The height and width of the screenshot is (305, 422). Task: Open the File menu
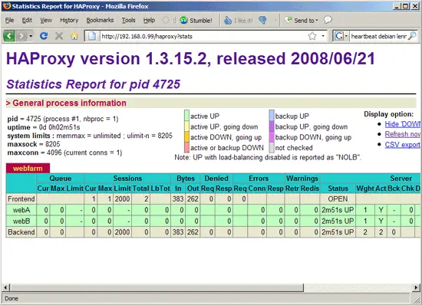pos(10,20)
